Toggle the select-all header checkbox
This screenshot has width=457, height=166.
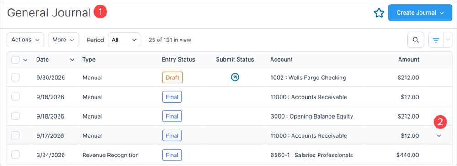click(x=16, y=60)
